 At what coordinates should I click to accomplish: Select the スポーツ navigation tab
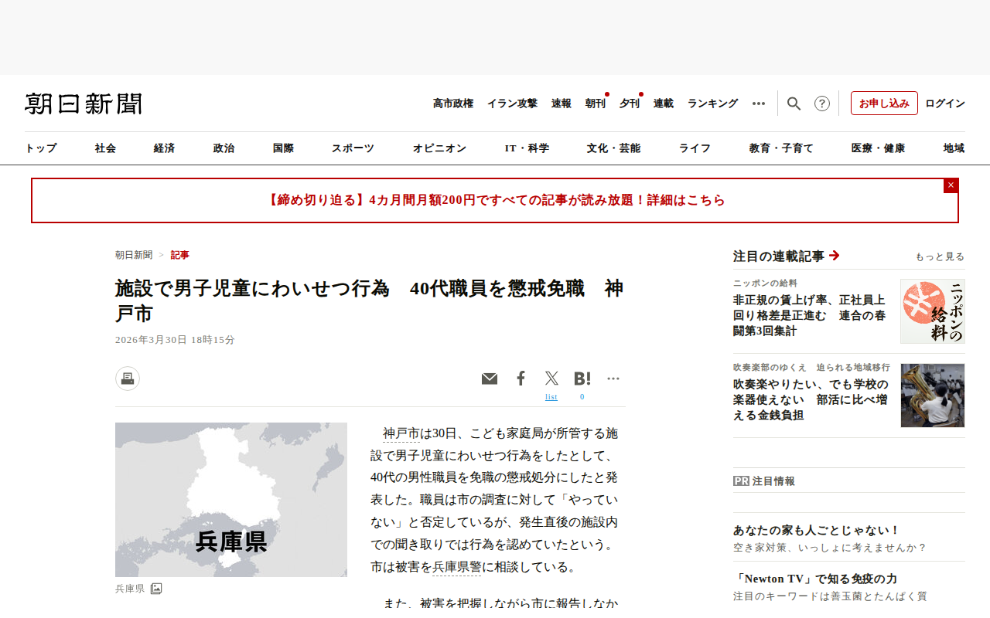click(353, 148)
